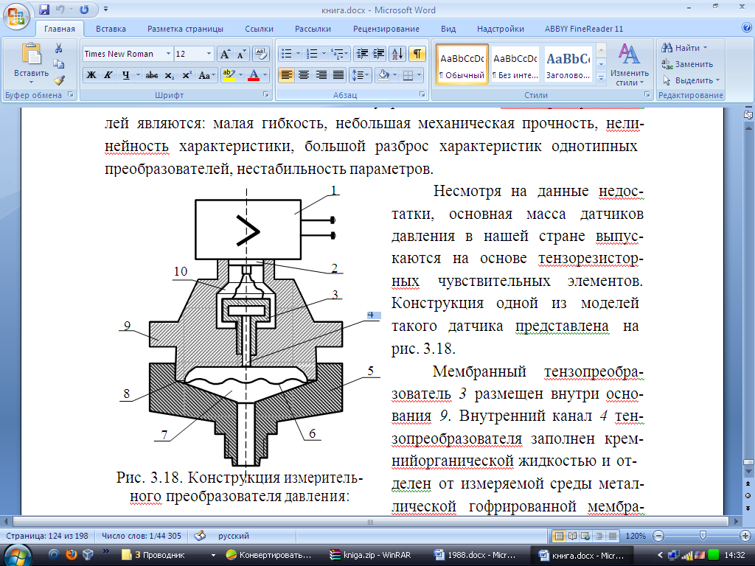Save document with the floppy disk icon

pyautogui.click(x=44, y=9)
